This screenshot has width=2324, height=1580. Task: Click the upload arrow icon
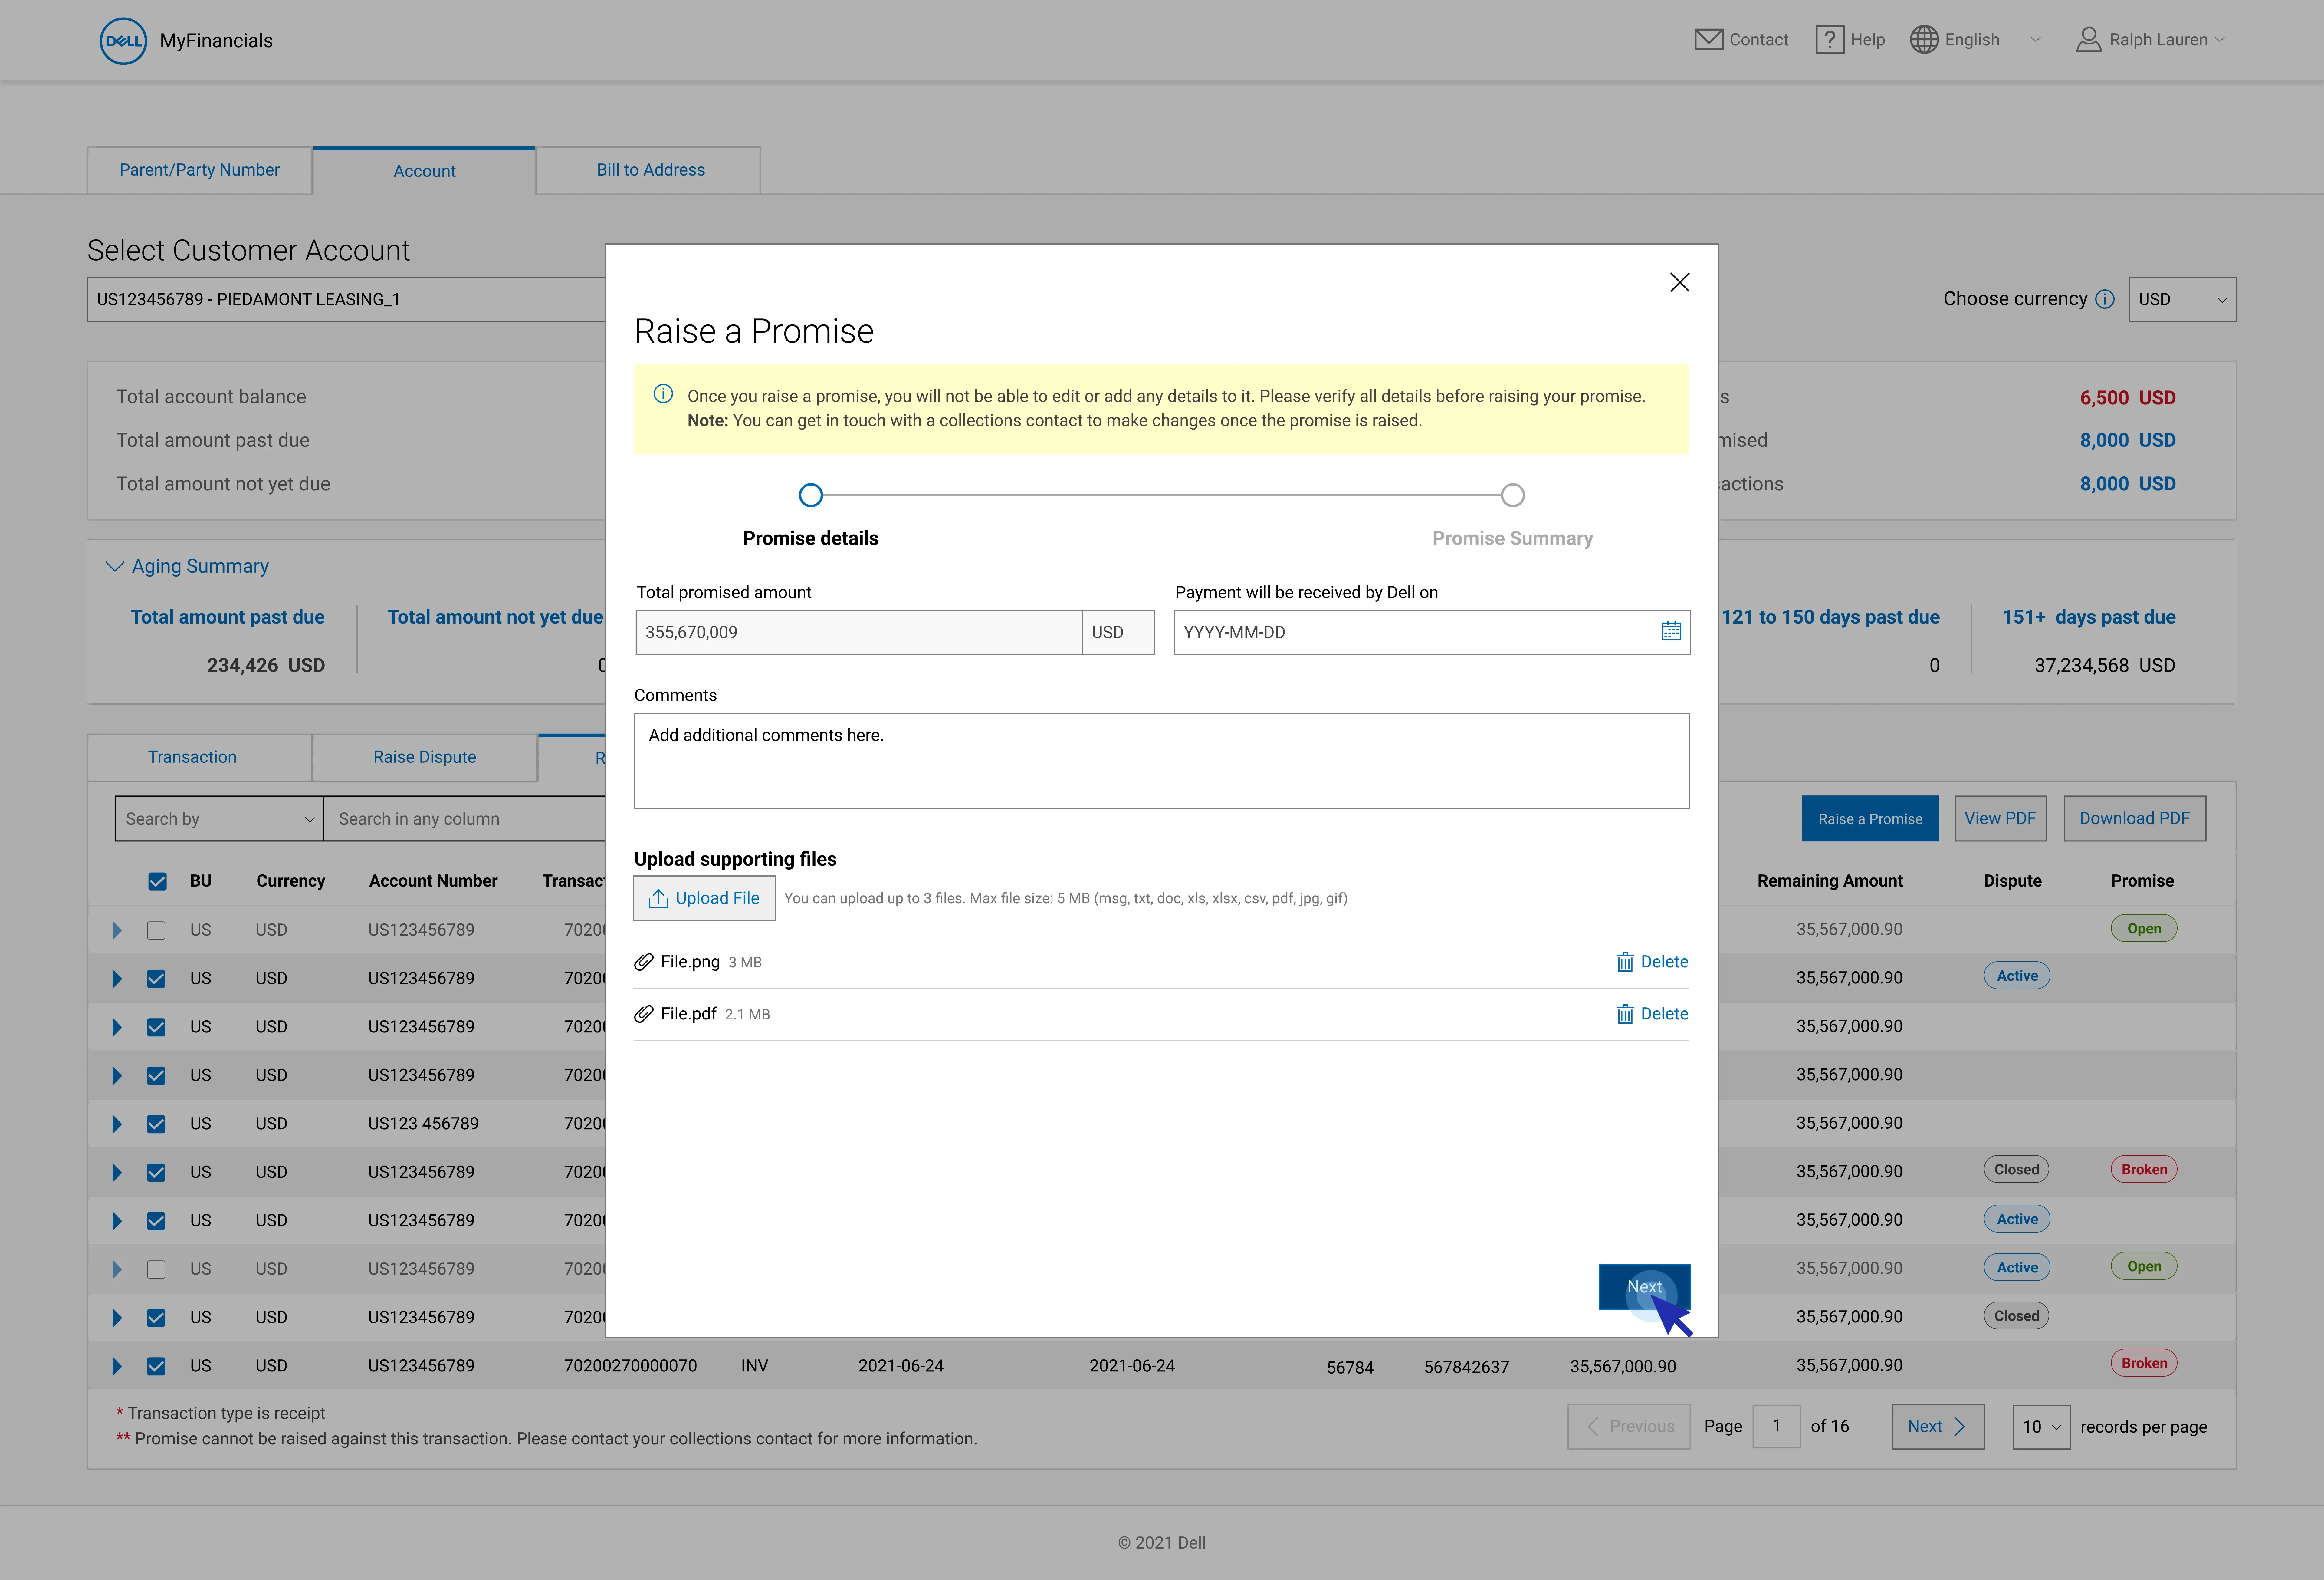click(658, 898)
